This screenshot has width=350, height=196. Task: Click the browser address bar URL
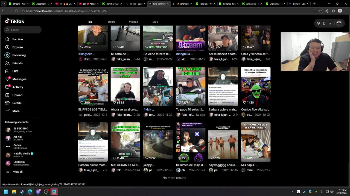point(66,11)
